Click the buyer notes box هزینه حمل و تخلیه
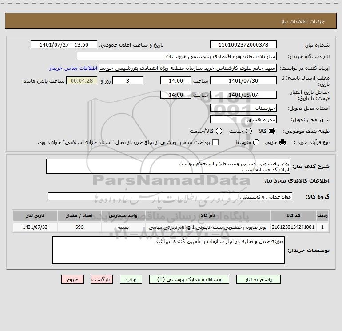Screen dimensions: 342x331 point(168,250)
